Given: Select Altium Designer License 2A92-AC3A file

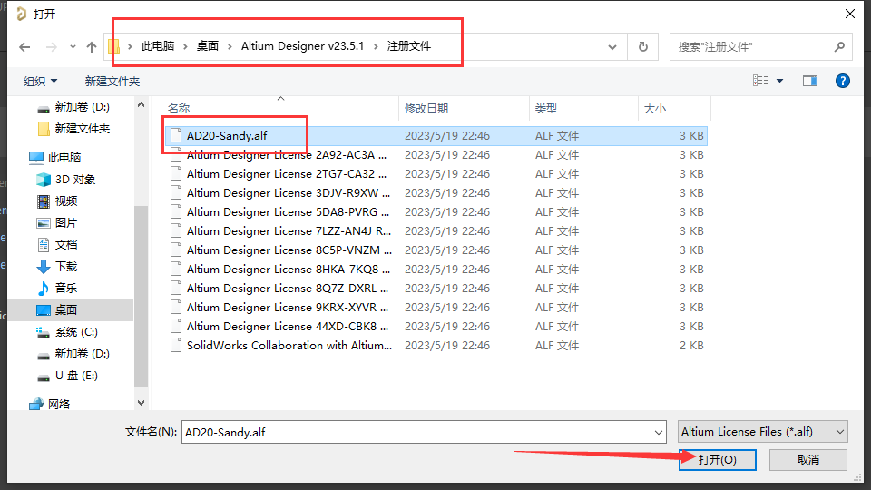Looking at the screenshot, I should [436, 155].
